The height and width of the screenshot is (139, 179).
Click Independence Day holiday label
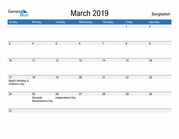click(x=66, y=98)
